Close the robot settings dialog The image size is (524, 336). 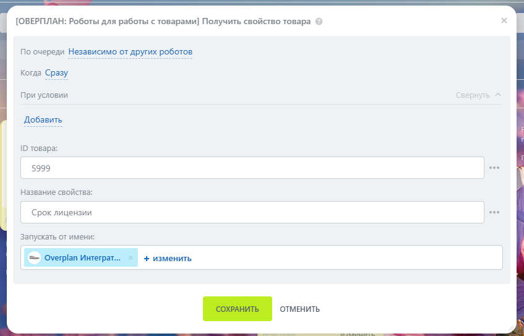click(504, 20)
